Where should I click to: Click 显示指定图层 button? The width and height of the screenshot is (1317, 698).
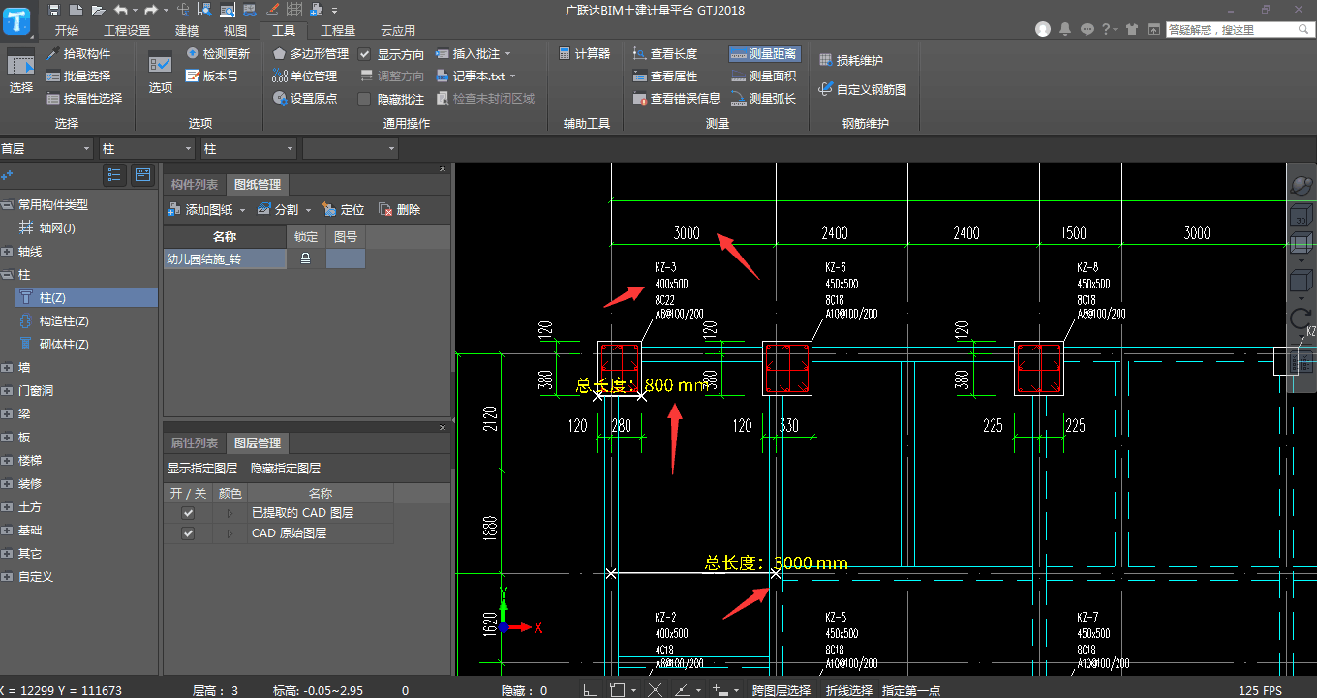(x=202, y=468)
